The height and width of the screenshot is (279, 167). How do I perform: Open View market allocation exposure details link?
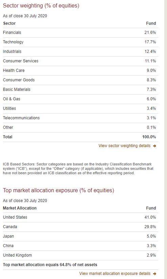115,274
